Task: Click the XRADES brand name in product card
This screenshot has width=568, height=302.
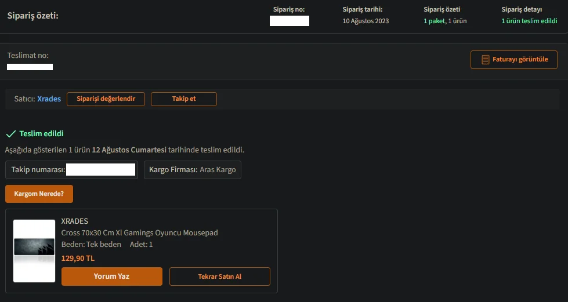Action: click(x=75, y=221)
